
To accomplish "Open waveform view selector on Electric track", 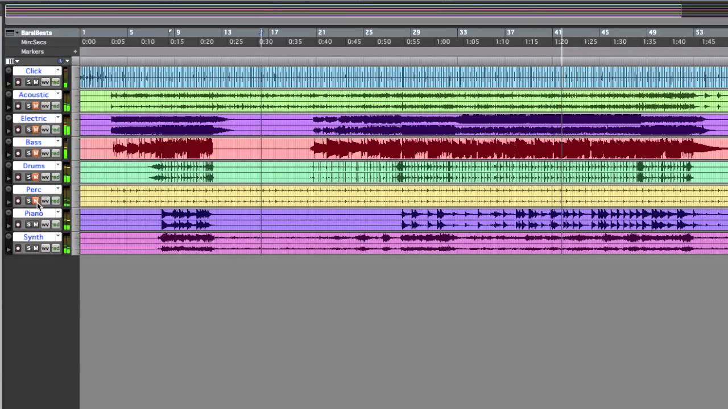I will [45, 130].
